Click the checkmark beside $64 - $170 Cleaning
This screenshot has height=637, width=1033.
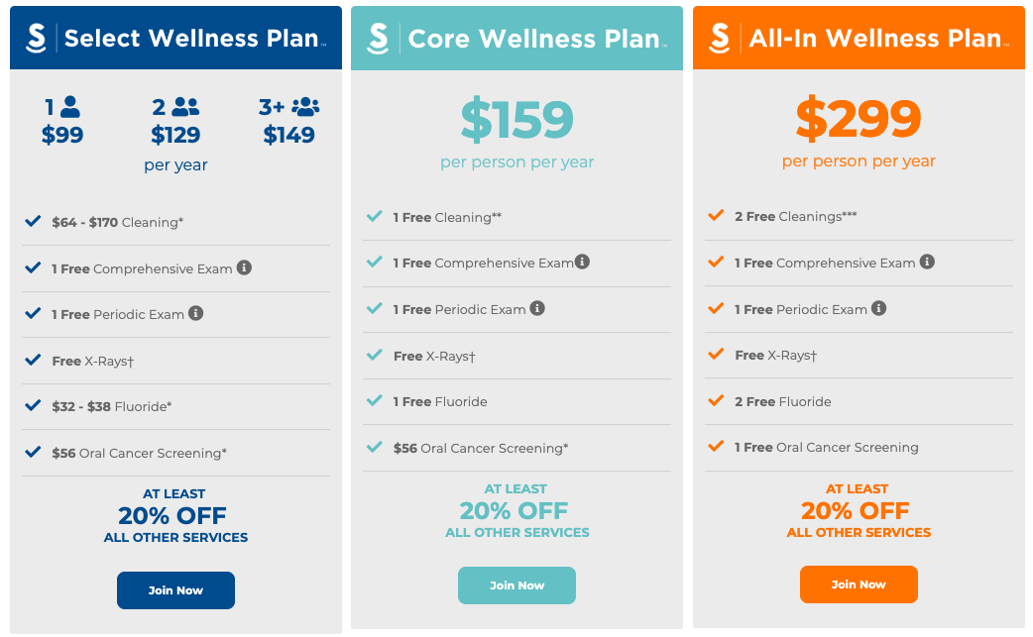[x=33, y=221]
